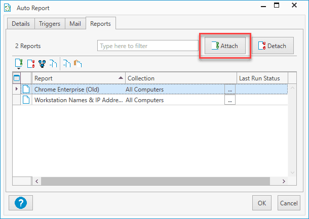Viewport: 309px width, 219px height.
Task: Sort by the Report column header
Action: (x=79, y=78)
